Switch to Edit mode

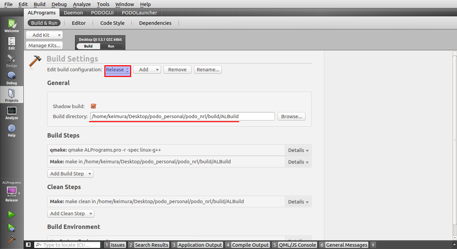click(12, 43)
